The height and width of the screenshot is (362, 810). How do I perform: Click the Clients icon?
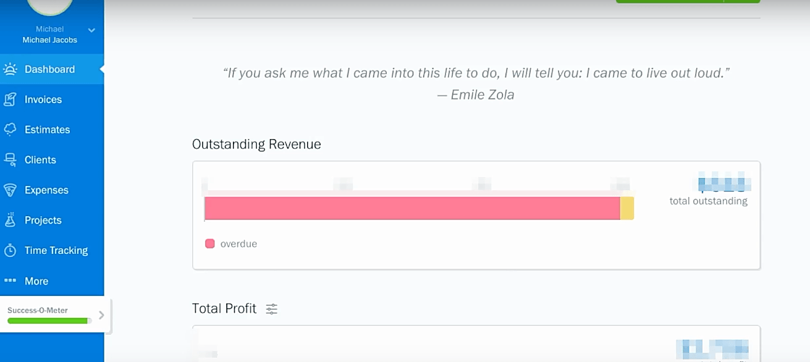click(11, 160)
